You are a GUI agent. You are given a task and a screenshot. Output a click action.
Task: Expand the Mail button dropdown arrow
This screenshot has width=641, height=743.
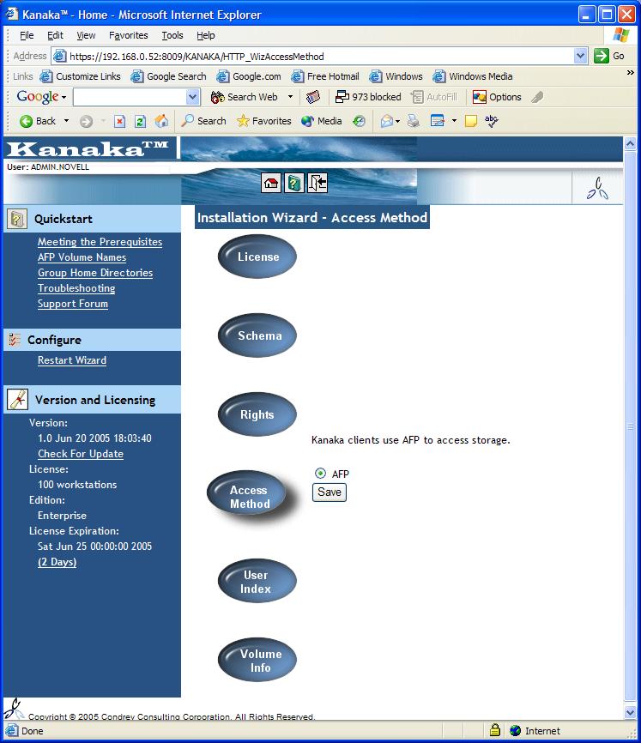click(397, 121)
